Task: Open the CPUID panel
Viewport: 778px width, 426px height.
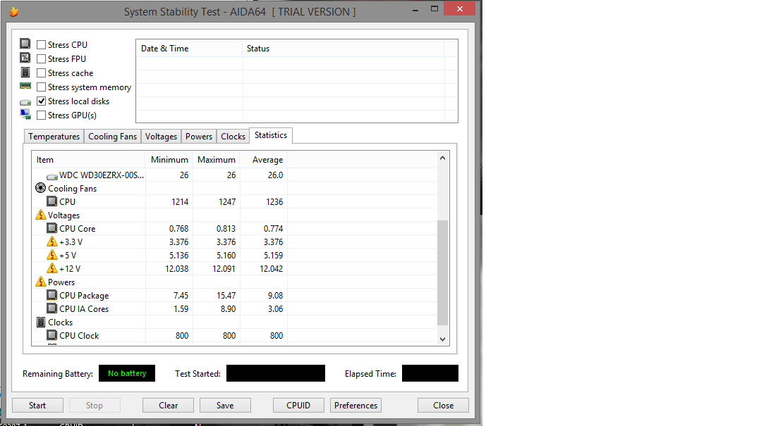Action: 298,405
